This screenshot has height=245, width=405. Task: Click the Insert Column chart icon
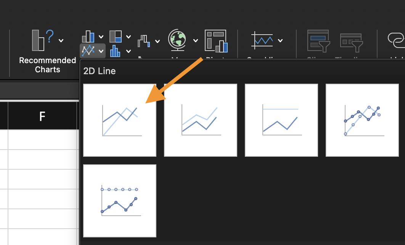pos(88,37)
